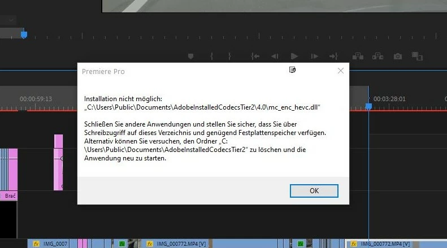Mark Out point in Program Monitor
447x248 pixels.
pyautogui.click(x=229, y=56)
